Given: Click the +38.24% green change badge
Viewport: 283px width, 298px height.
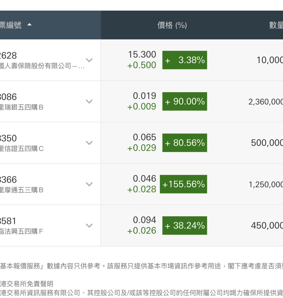Looking at the screenshot, I should 184,225.
